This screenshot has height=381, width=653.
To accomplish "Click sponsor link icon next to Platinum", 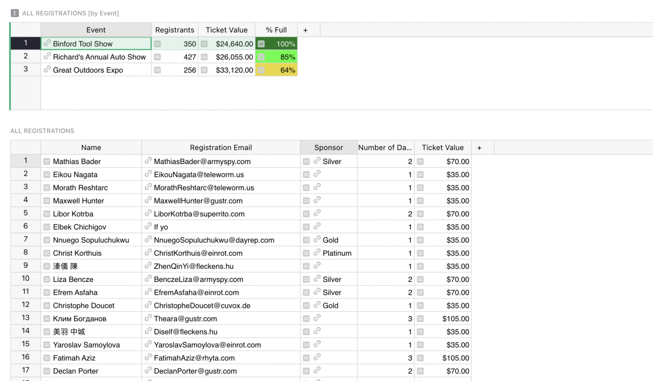I will [317, 252].
